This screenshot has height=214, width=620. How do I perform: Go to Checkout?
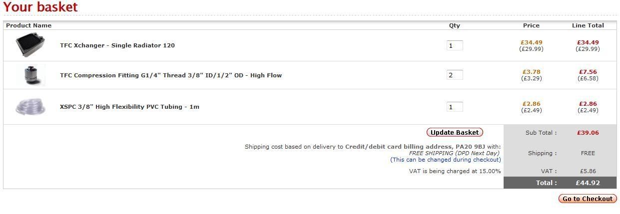[588, 199]
